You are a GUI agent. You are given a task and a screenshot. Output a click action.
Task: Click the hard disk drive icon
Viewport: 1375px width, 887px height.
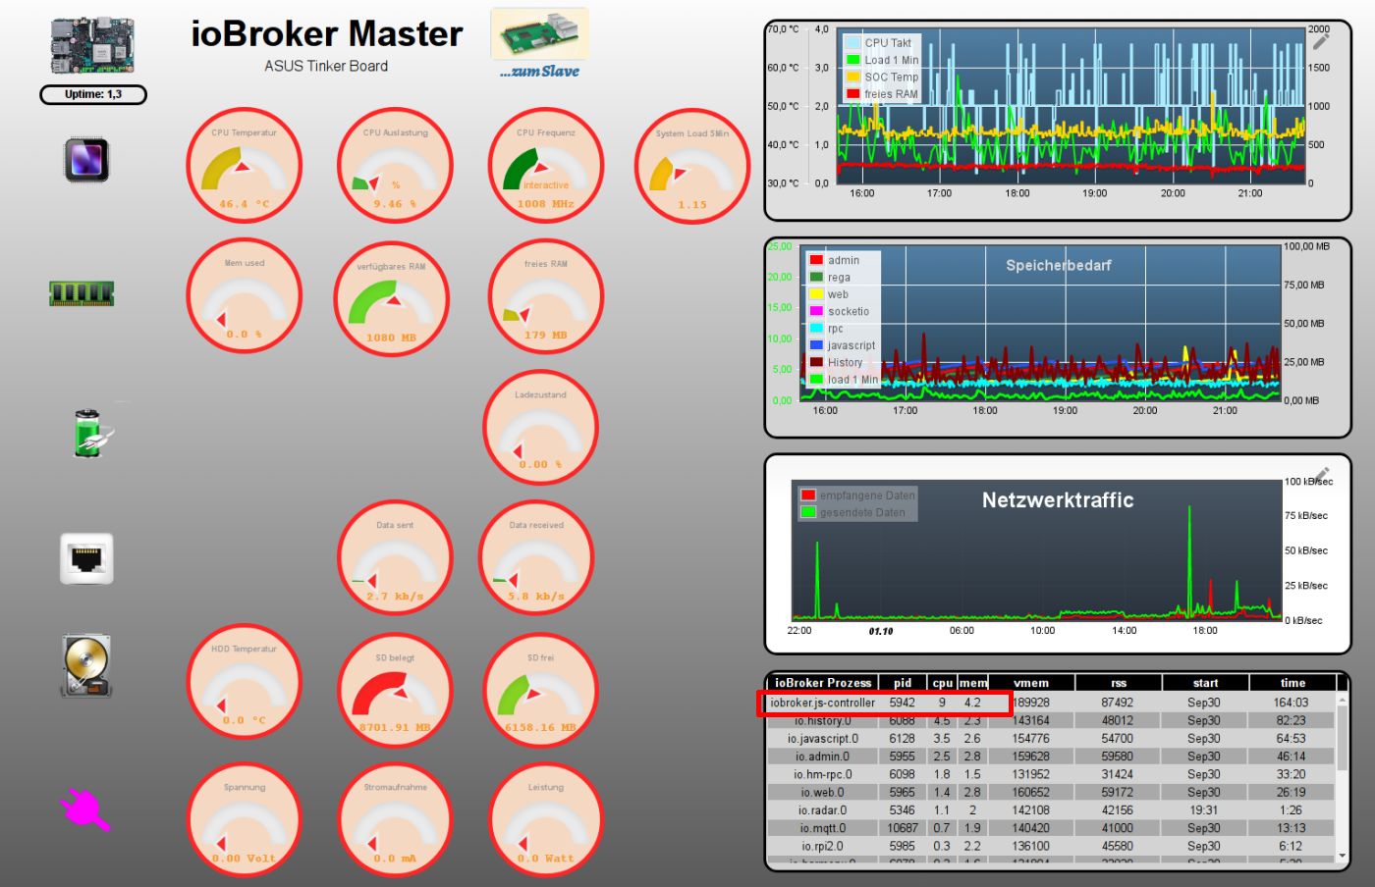[x=86, y=666]
